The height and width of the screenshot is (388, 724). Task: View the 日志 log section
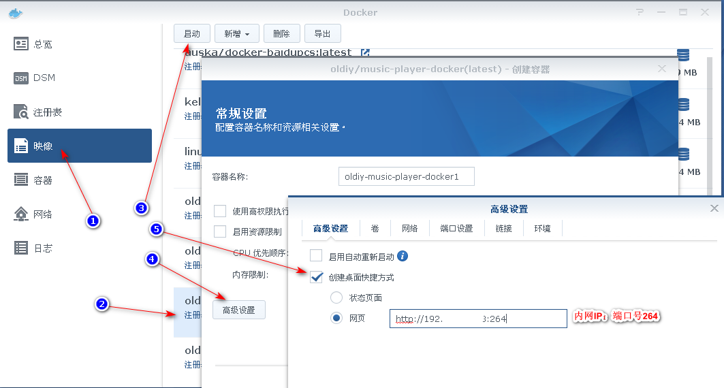[x=33, y=248]
